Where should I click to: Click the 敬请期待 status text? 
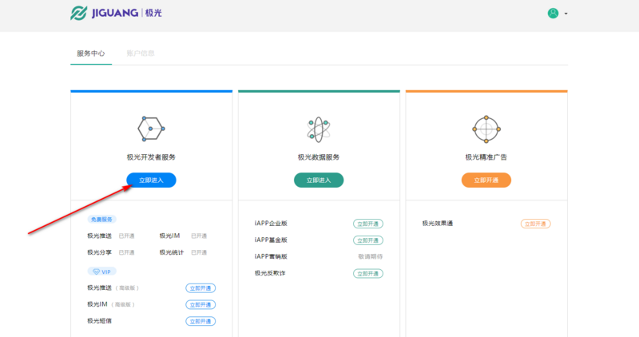pyautogui.click(x=371, y=256)
